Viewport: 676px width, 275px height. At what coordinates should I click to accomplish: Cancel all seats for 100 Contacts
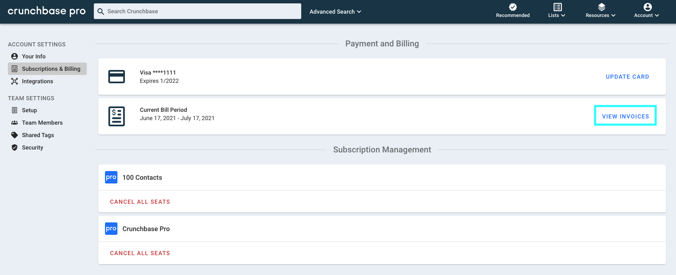coord(140,202)
